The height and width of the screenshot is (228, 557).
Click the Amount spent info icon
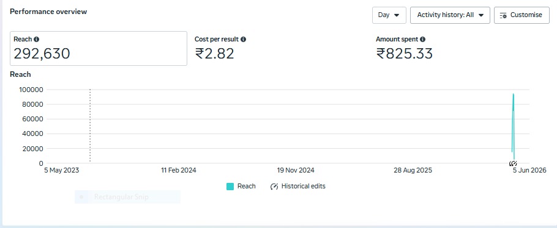coord(422,39)
